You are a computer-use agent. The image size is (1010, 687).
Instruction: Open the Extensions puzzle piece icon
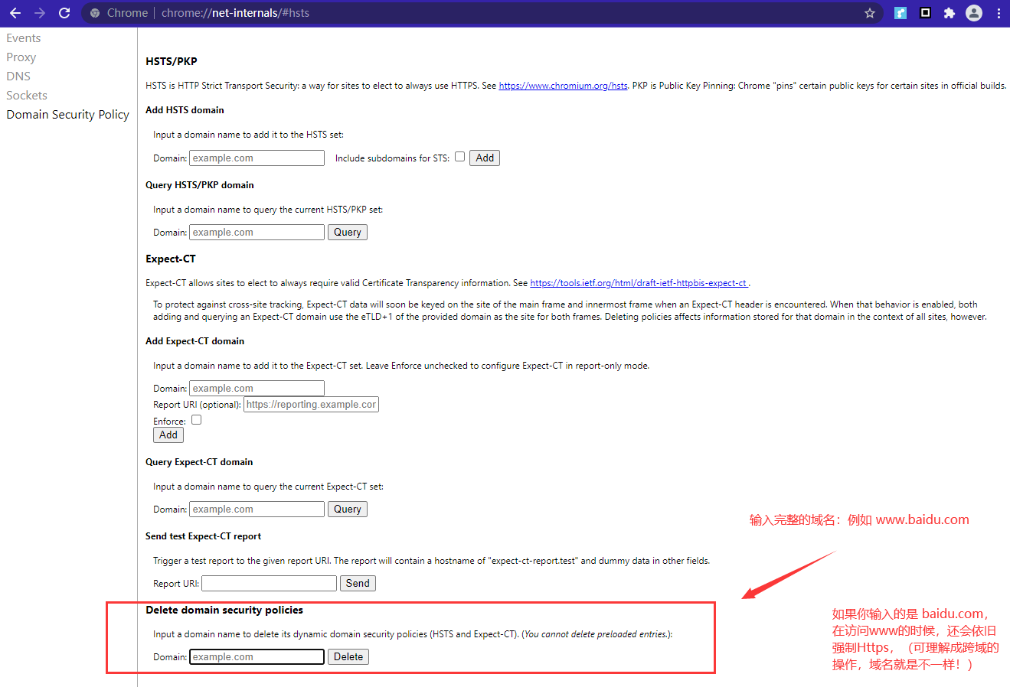tap(950, 13)
